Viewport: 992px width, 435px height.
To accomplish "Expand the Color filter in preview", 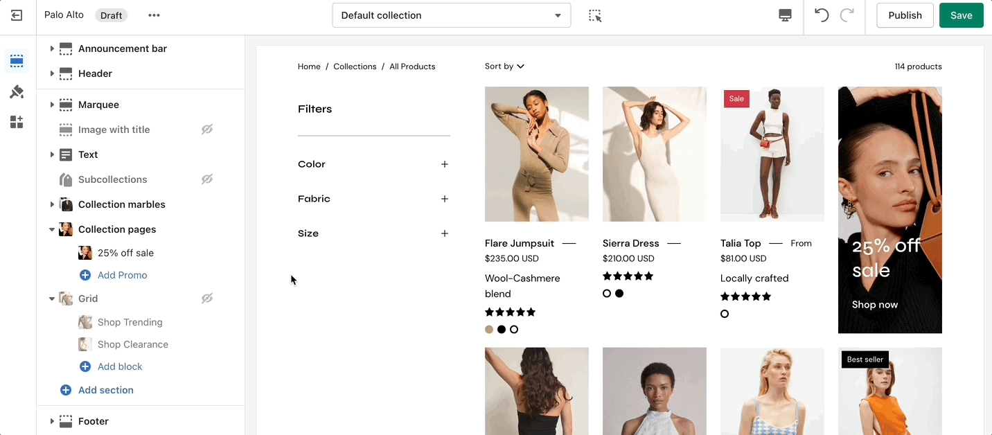I will pos(444,164).
